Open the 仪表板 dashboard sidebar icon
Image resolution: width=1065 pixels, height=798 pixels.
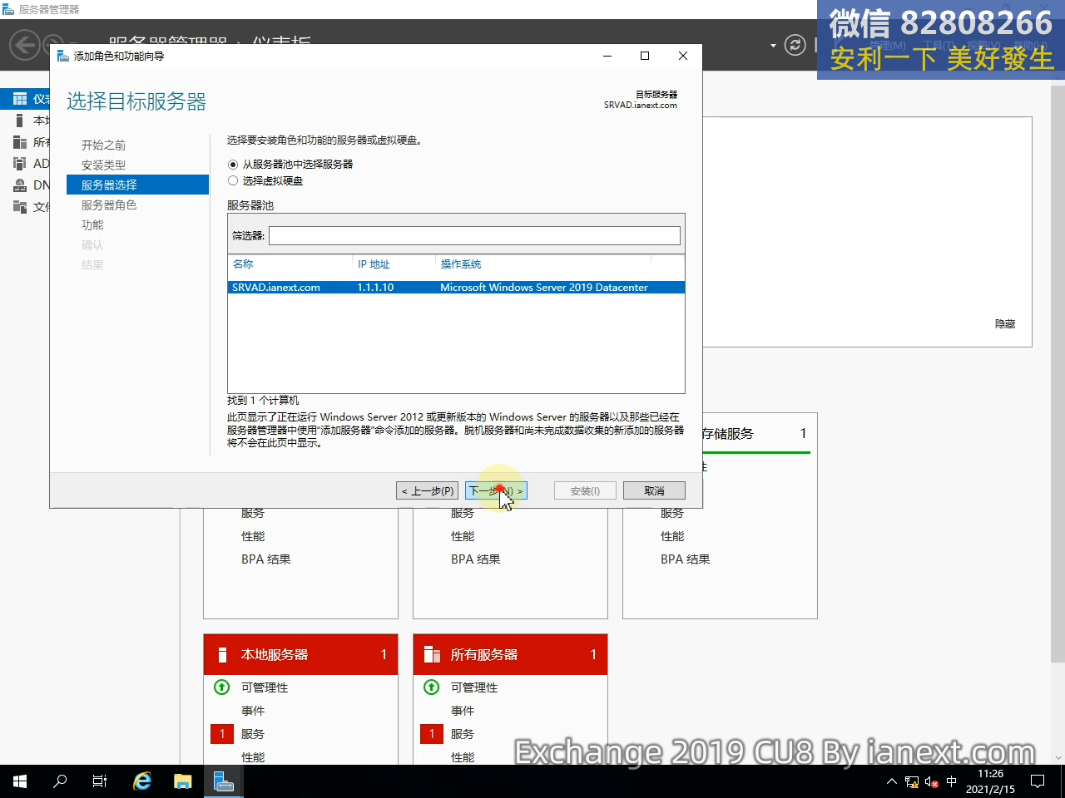pos(20,99)
